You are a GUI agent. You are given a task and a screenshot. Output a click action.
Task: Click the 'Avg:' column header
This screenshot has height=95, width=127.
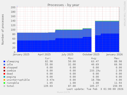(94, 58)
